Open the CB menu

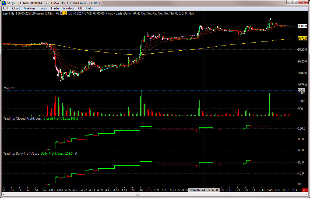80,8
